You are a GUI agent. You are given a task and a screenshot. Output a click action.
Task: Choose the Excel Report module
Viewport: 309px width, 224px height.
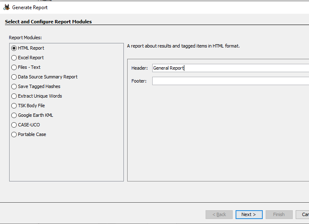pos(14,58)
